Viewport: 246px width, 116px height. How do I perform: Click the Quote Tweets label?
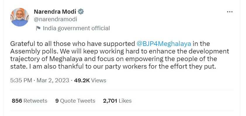78,101
